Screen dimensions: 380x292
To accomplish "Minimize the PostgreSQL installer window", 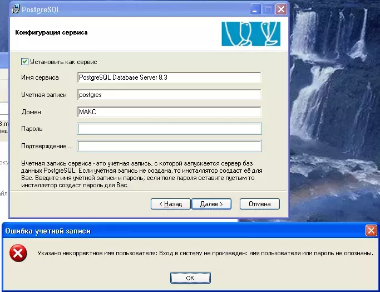I will click(x=255, y=9).
